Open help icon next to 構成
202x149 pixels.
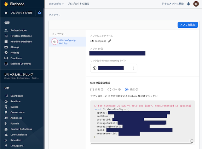(x=137, y=89)
